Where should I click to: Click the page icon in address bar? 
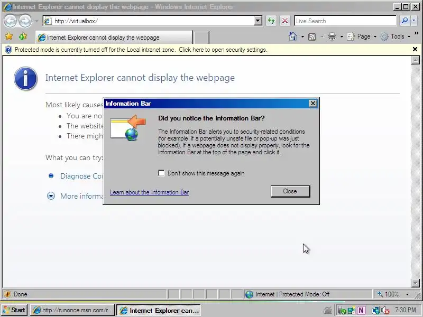48,21
